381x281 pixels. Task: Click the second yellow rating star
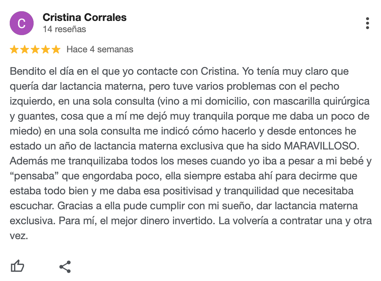(x=25, y=49)
